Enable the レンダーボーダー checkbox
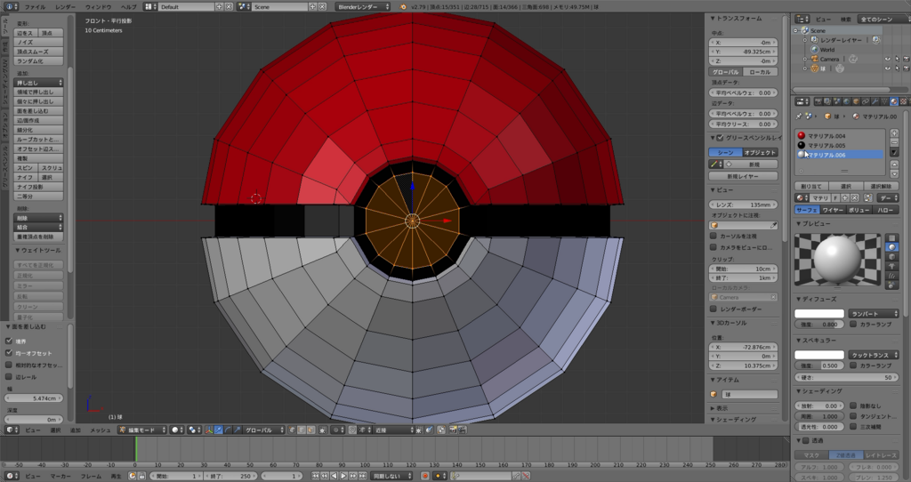This screenshot has width=911, height=482. coord(714,309)
